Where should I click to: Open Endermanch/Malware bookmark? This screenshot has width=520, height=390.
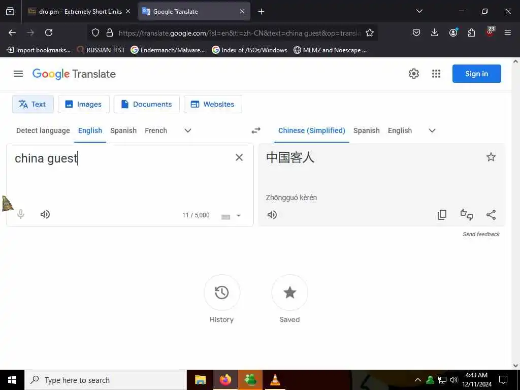[x=168, y=50]
